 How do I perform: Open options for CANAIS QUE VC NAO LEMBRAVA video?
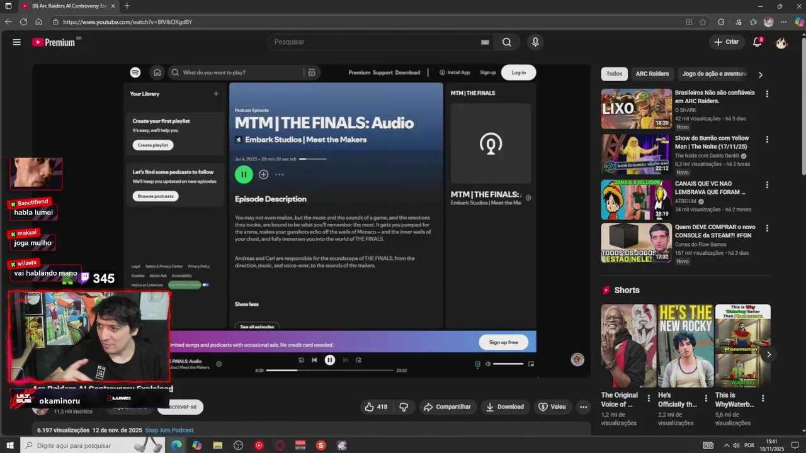pyautogui.click(x=767, y=185)
